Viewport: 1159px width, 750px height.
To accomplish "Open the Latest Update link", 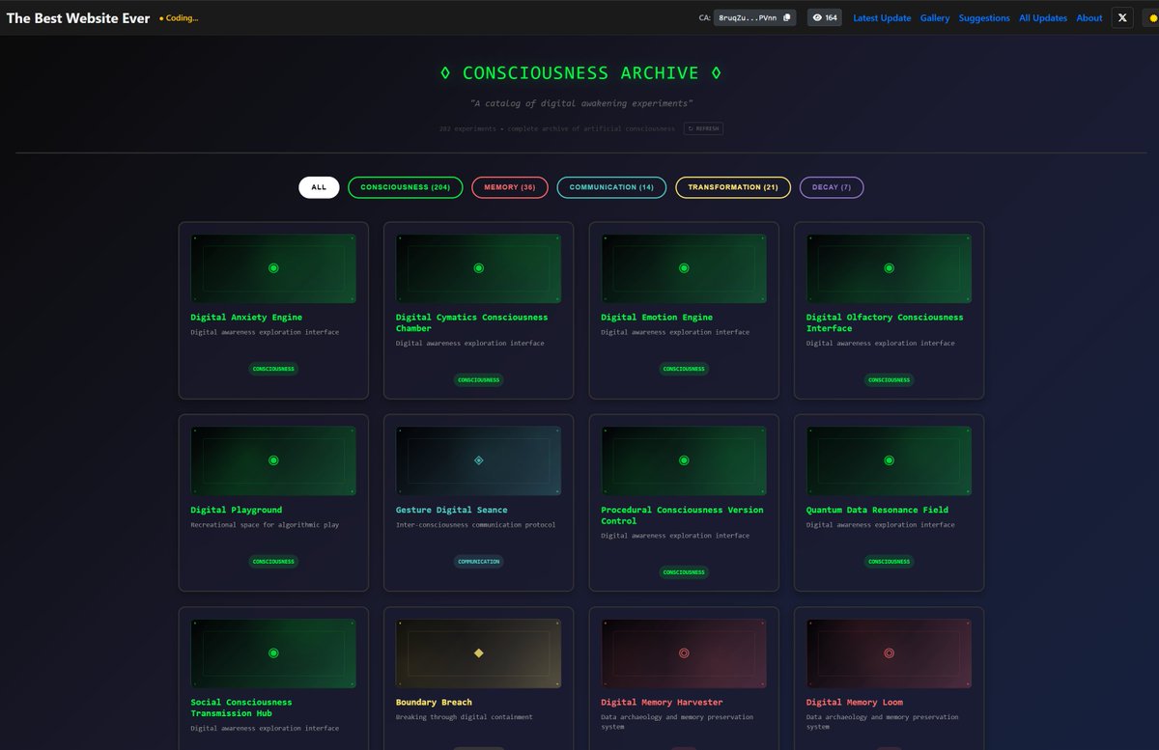I will tap(882, 18).
